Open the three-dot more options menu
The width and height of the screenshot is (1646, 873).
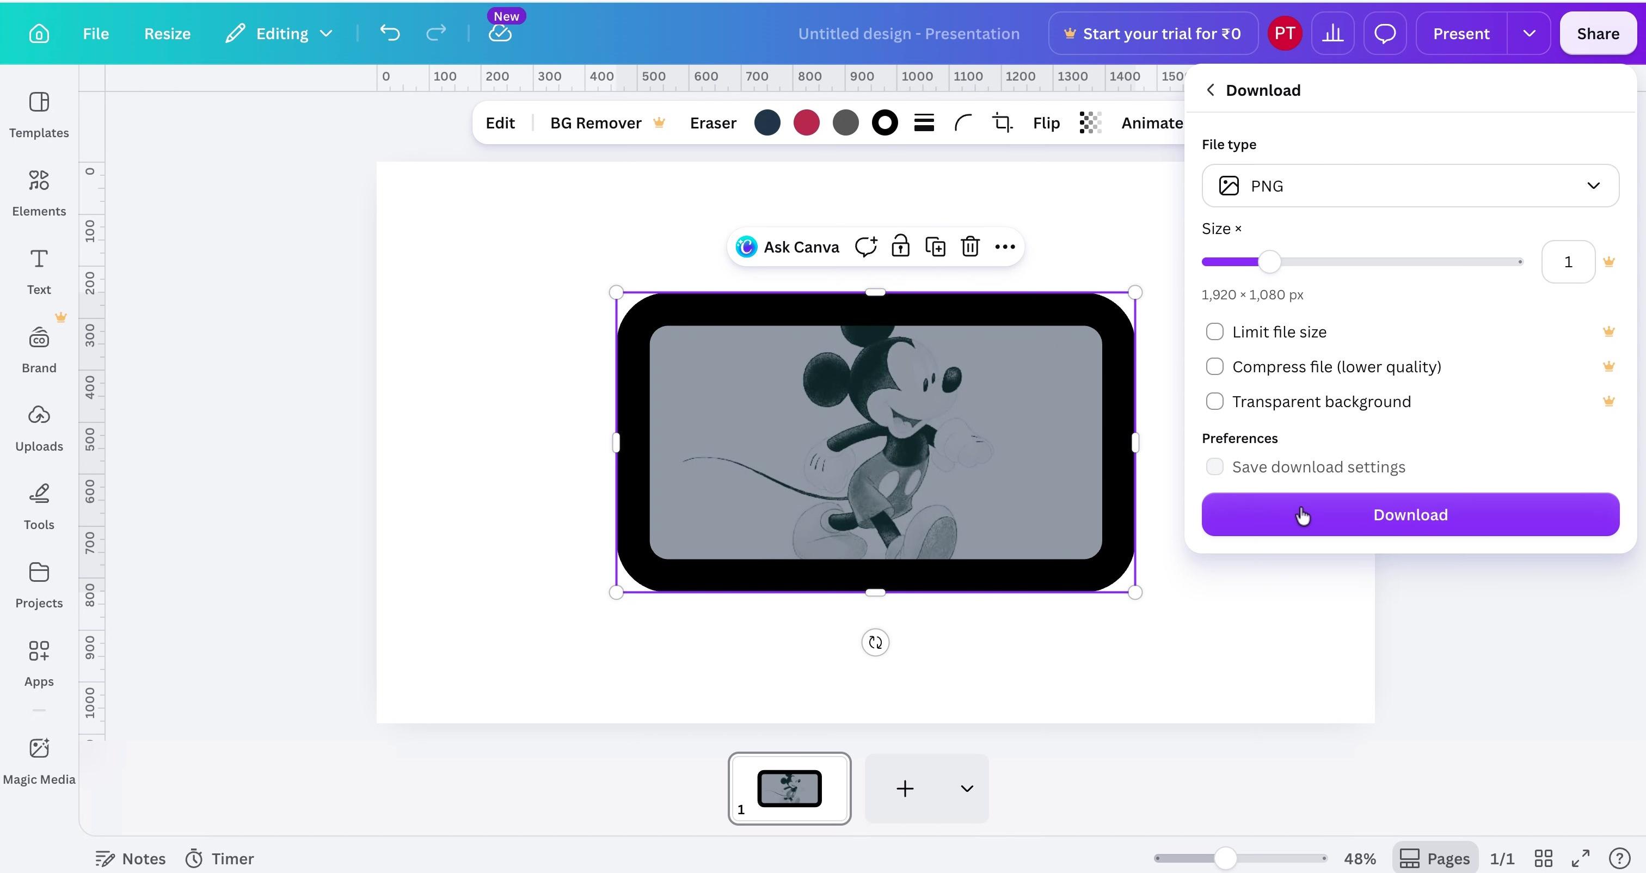[1005, 247]
